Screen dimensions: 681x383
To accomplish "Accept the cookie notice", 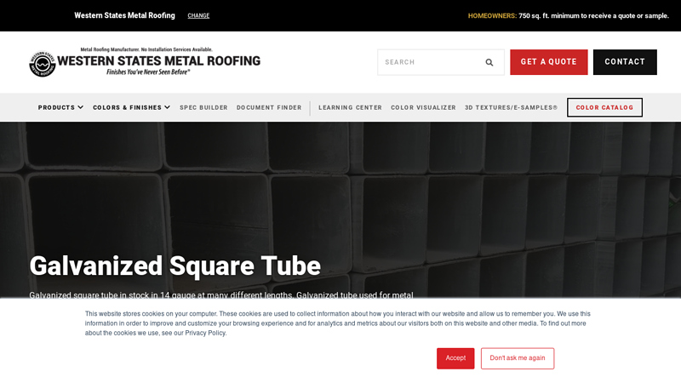I will point(455,358).
